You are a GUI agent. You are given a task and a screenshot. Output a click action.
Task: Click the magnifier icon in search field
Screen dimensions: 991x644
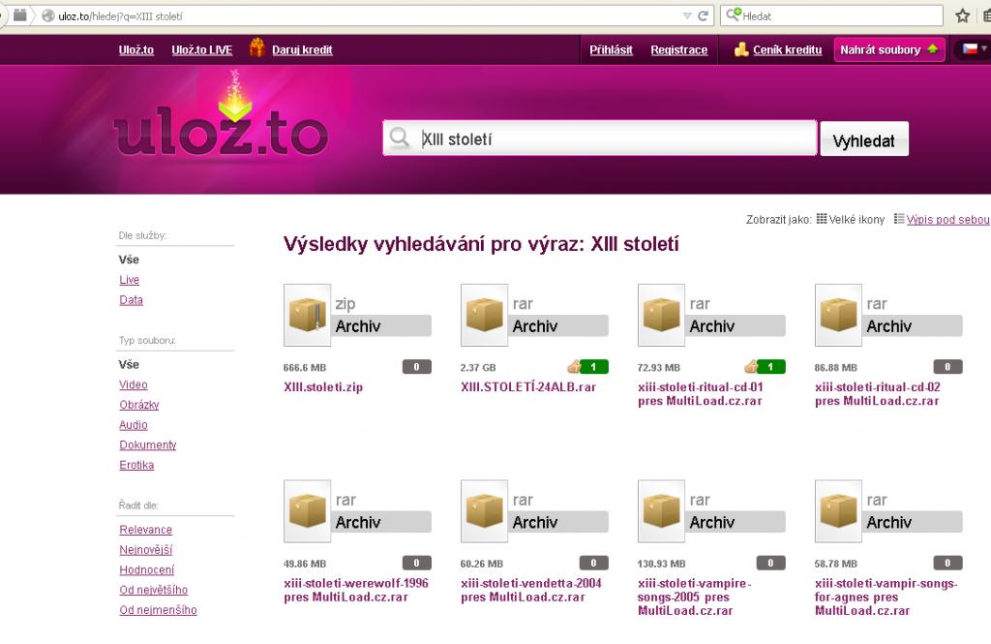(400, 138)
